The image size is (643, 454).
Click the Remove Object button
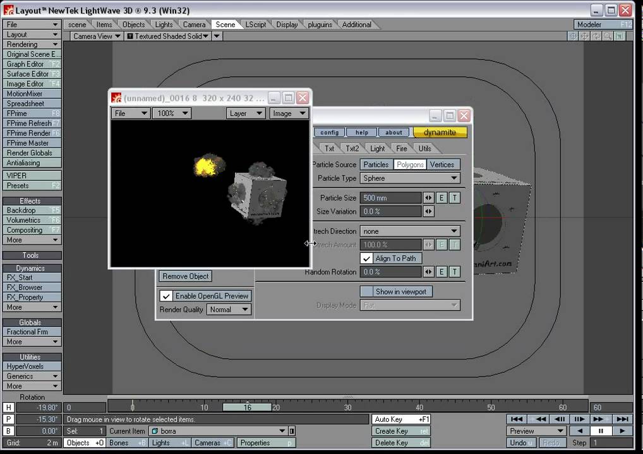click(x=185, y=276)
